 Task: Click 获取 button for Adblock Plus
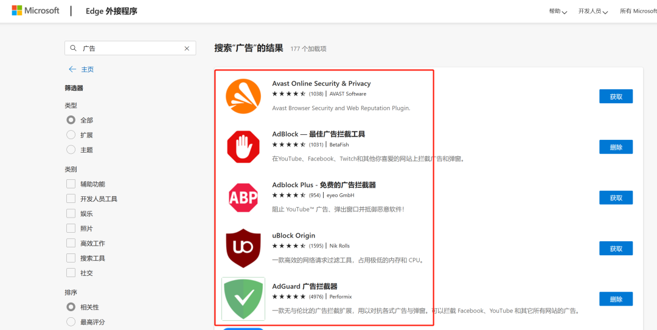(x=616, y=198)
